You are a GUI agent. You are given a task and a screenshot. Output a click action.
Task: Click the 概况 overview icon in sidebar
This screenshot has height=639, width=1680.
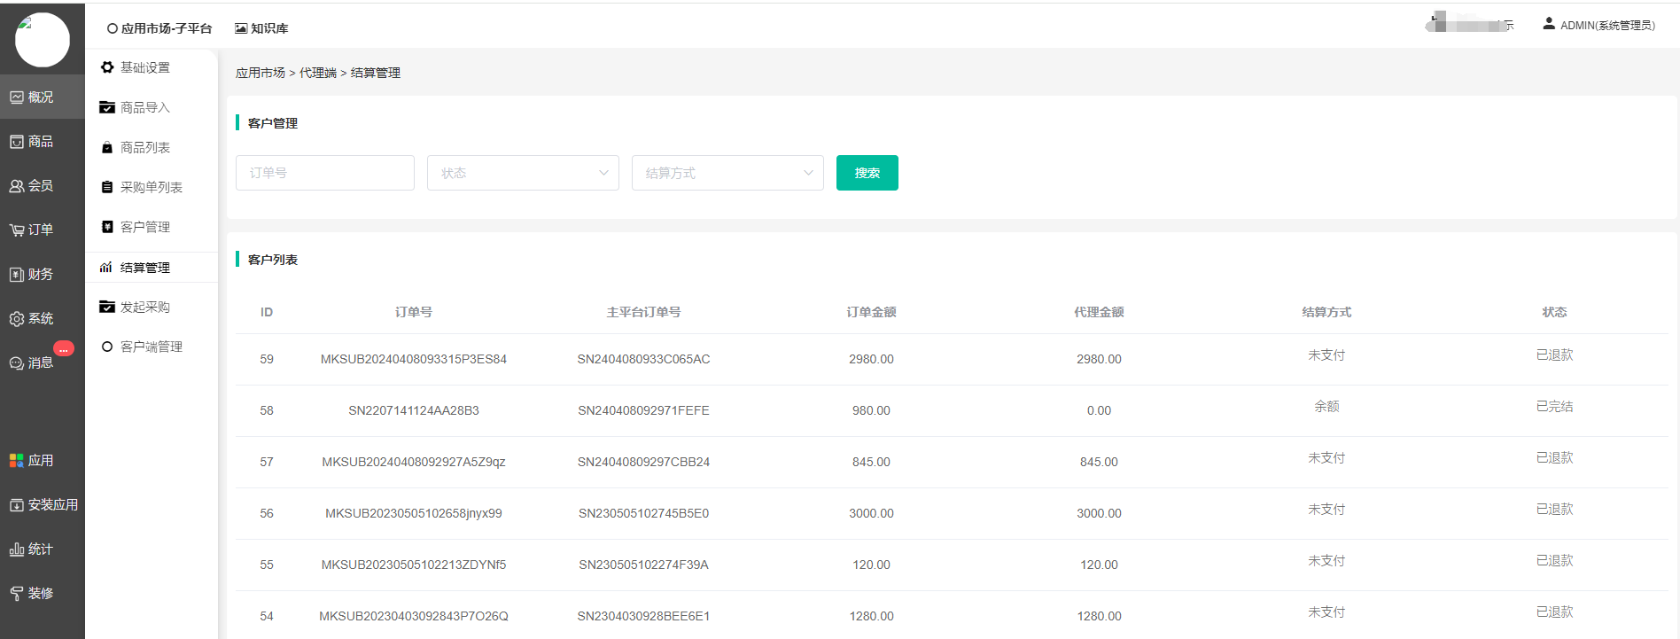pos(17,97)
